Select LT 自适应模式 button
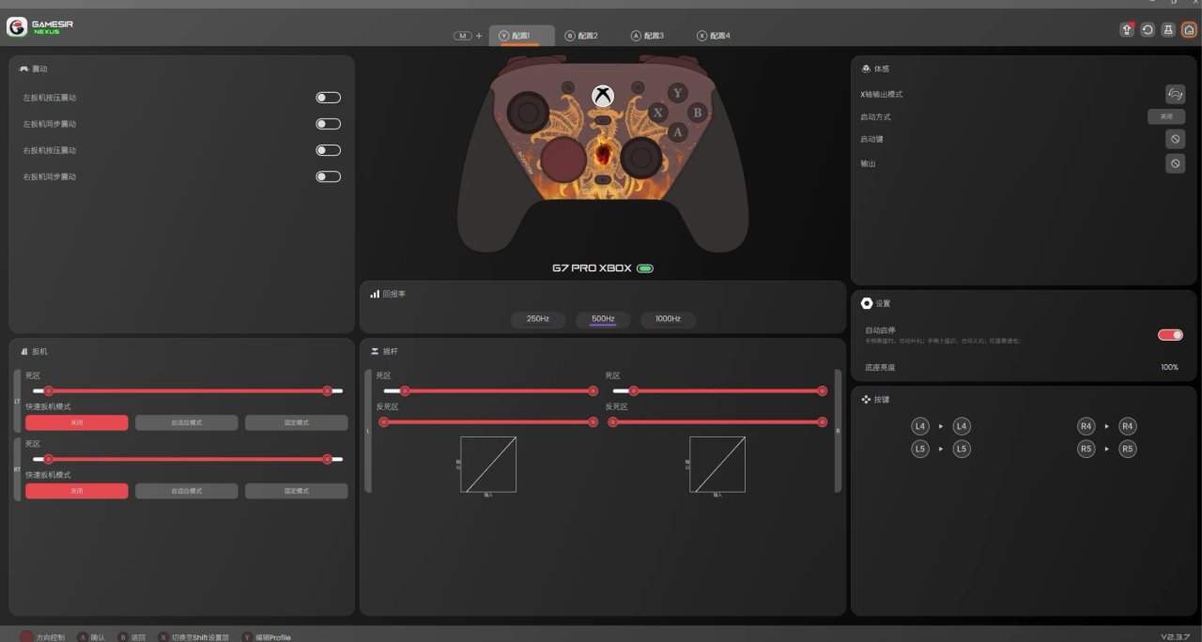 click(186, 423)
